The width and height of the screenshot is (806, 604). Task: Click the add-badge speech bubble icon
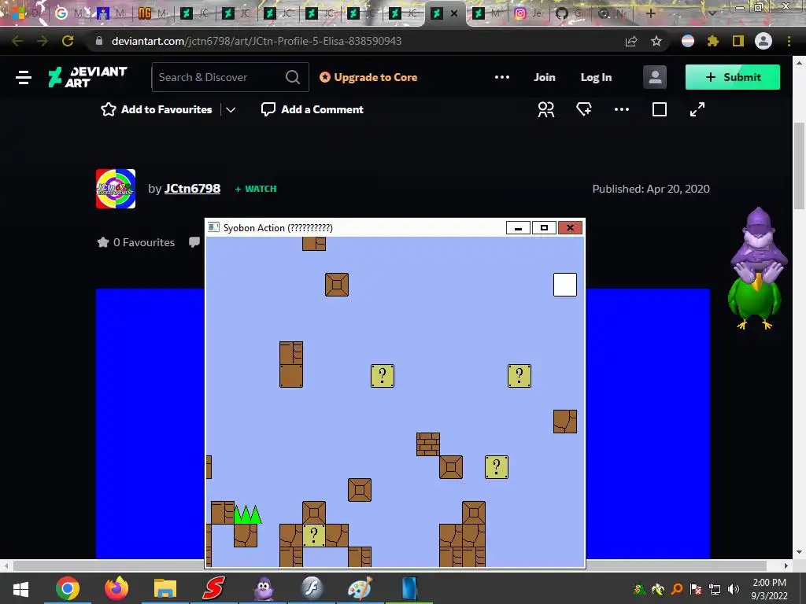pyautogui.click(x=584, y=109)
